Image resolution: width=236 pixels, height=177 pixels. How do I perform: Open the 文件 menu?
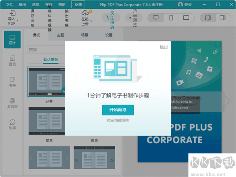tap(9, 5)
